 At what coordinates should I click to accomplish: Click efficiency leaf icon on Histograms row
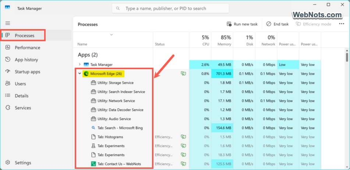(x=183, y=137)
